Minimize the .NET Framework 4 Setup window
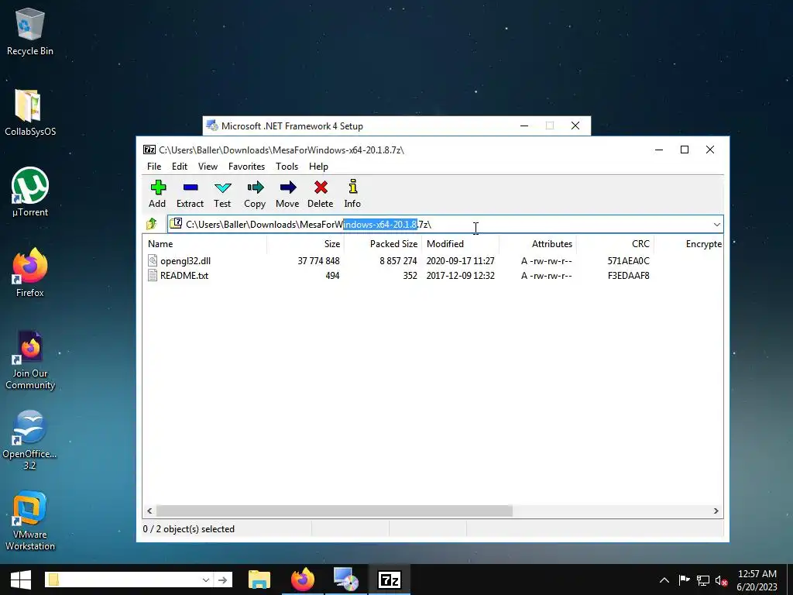Screen dimensions: 793x595 (524, 126)
